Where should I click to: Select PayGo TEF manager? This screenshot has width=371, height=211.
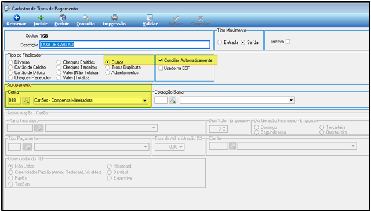tap(10, 178)
